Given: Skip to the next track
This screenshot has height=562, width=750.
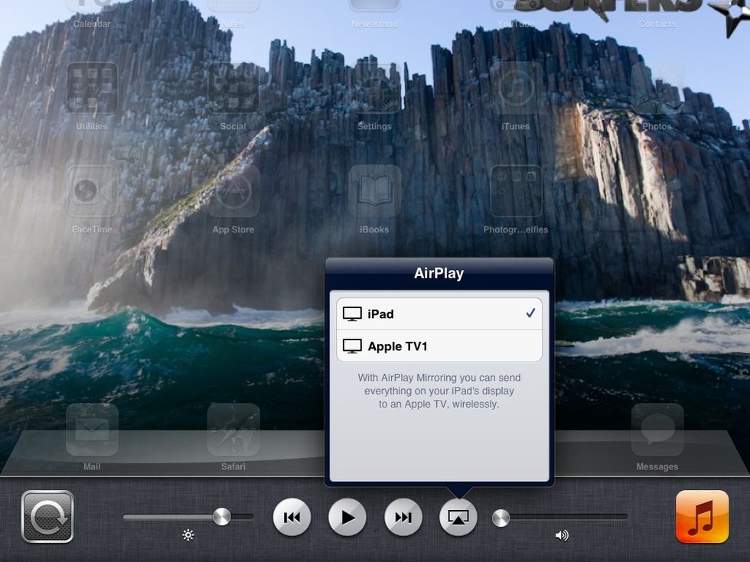Looking at the screenshot, I should (403, 517).
